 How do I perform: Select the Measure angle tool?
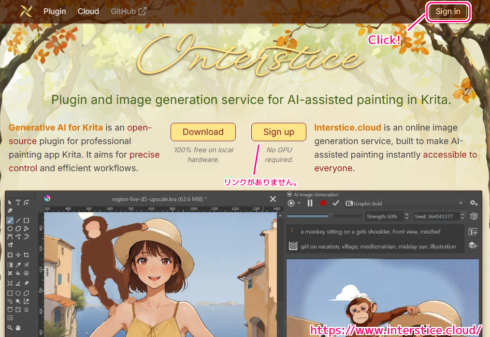tap(18, 283)
